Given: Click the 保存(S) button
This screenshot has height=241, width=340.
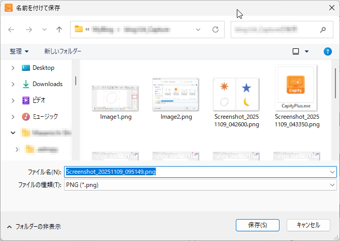Looking at the screenshot, I should [258, 225].
